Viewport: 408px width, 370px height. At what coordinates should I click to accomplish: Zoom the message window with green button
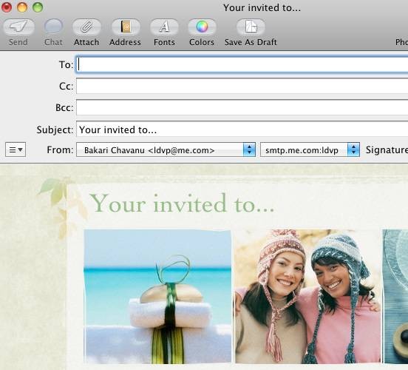point(38,7)
